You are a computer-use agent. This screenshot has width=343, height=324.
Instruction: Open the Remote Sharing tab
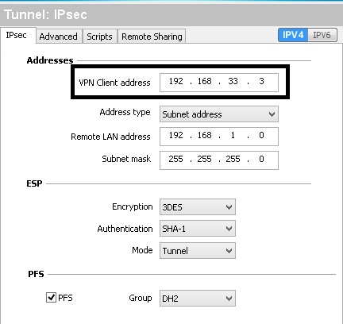tap(152, 37)
